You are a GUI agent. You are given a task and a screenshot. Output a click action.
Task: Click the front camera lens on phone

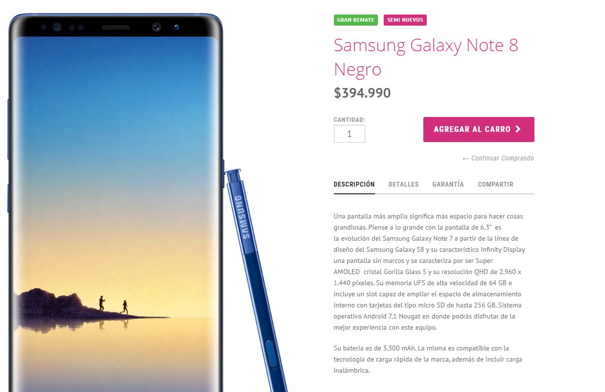point(156,27)
